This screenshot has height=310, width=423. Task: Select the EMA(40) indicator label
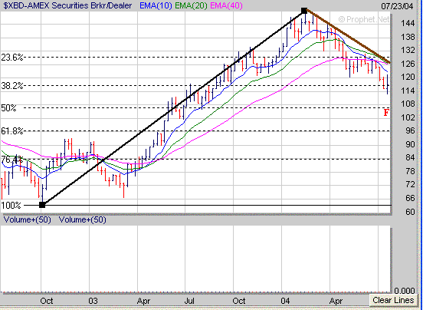pos(226,5)
